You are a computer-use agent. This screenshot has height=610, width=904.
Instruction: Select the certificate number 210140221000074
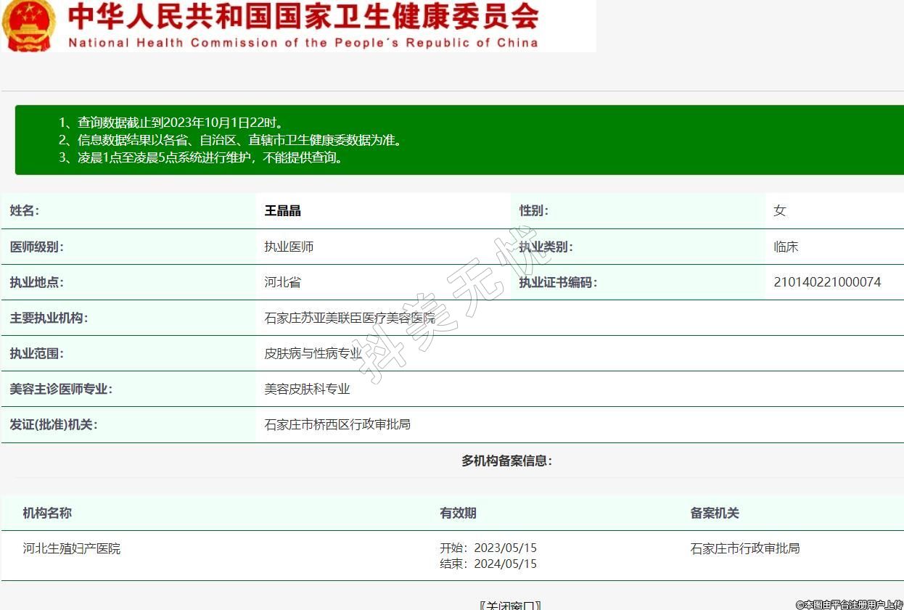(827, 282)
